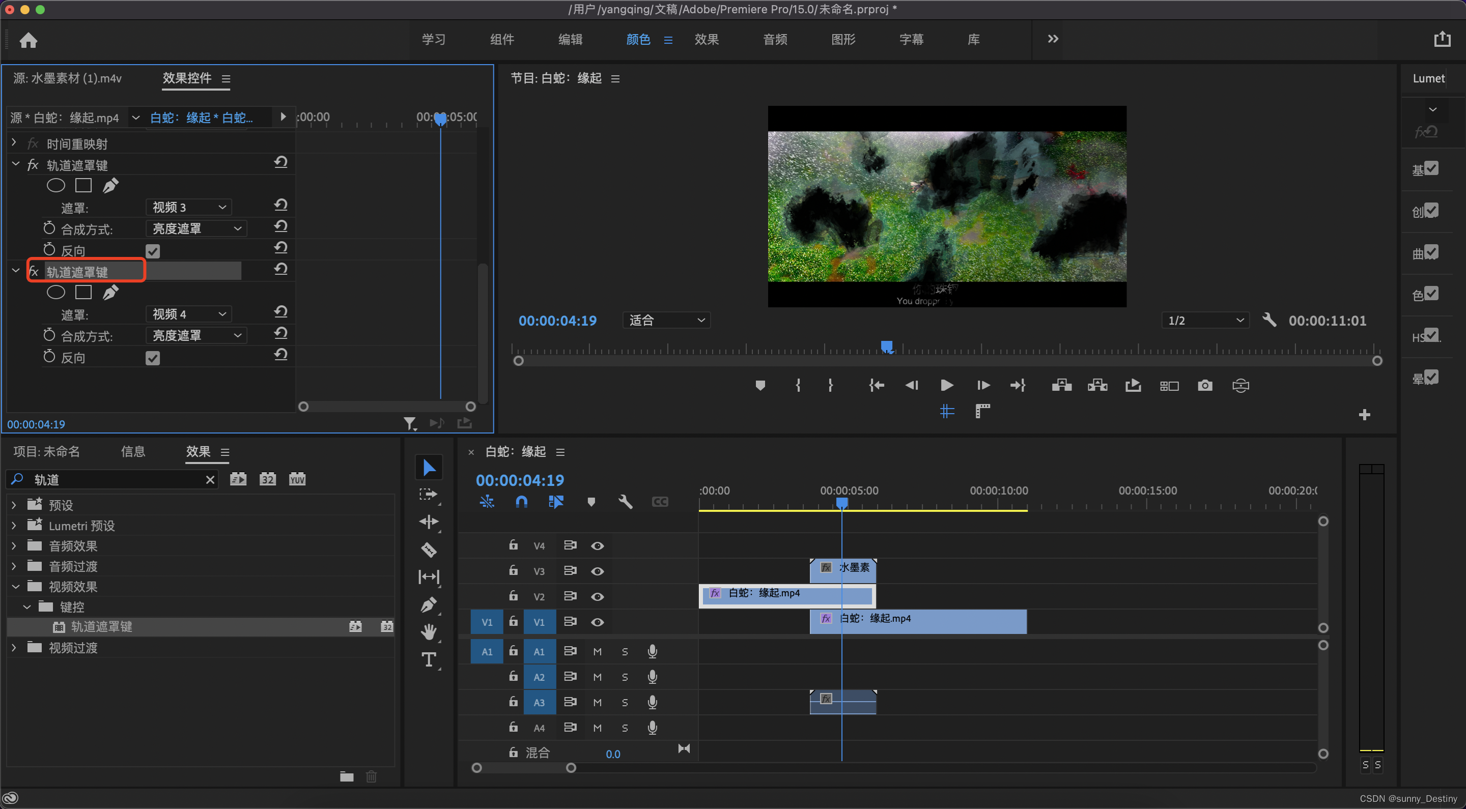Toggle the timeline Snap magnet icon
The width and height of the screenshot is (1466, 809).
click(521, 502)
